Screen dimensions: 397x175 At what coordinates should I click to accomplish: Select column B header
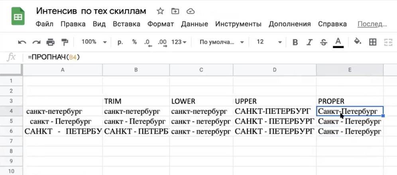tap(136, 70)
